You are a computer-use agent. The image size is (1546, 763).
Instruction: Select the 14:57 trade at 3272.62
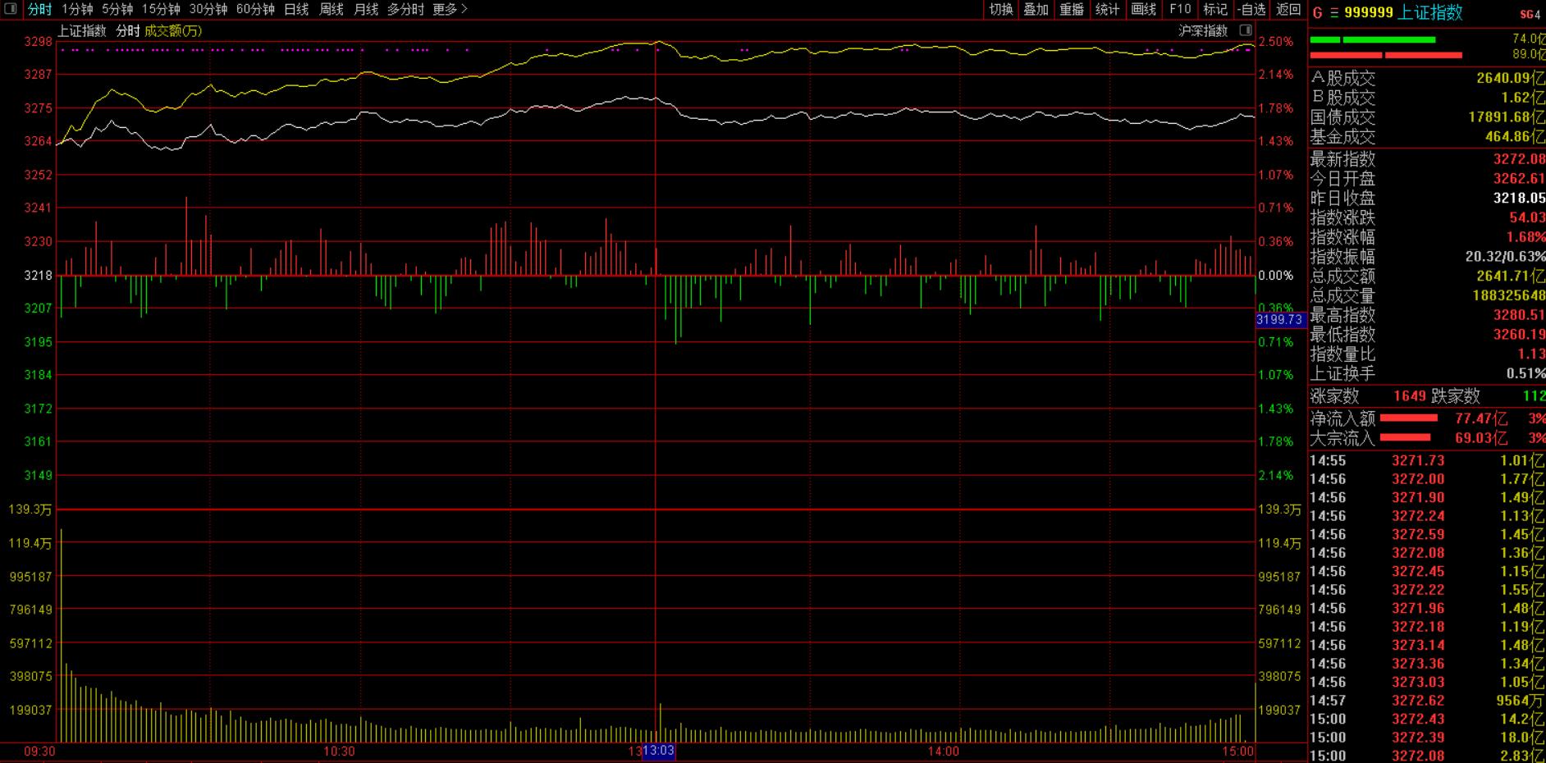(1427, 701)
